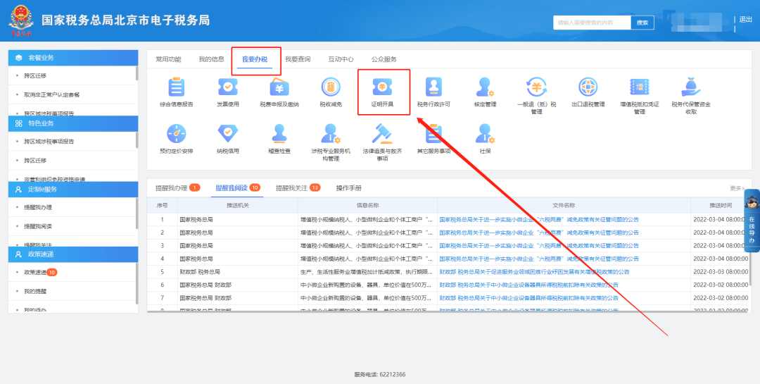Click 信息名称 cell in row 5
This screenshot has width=760, height=384.
click(x=368, y=272)
